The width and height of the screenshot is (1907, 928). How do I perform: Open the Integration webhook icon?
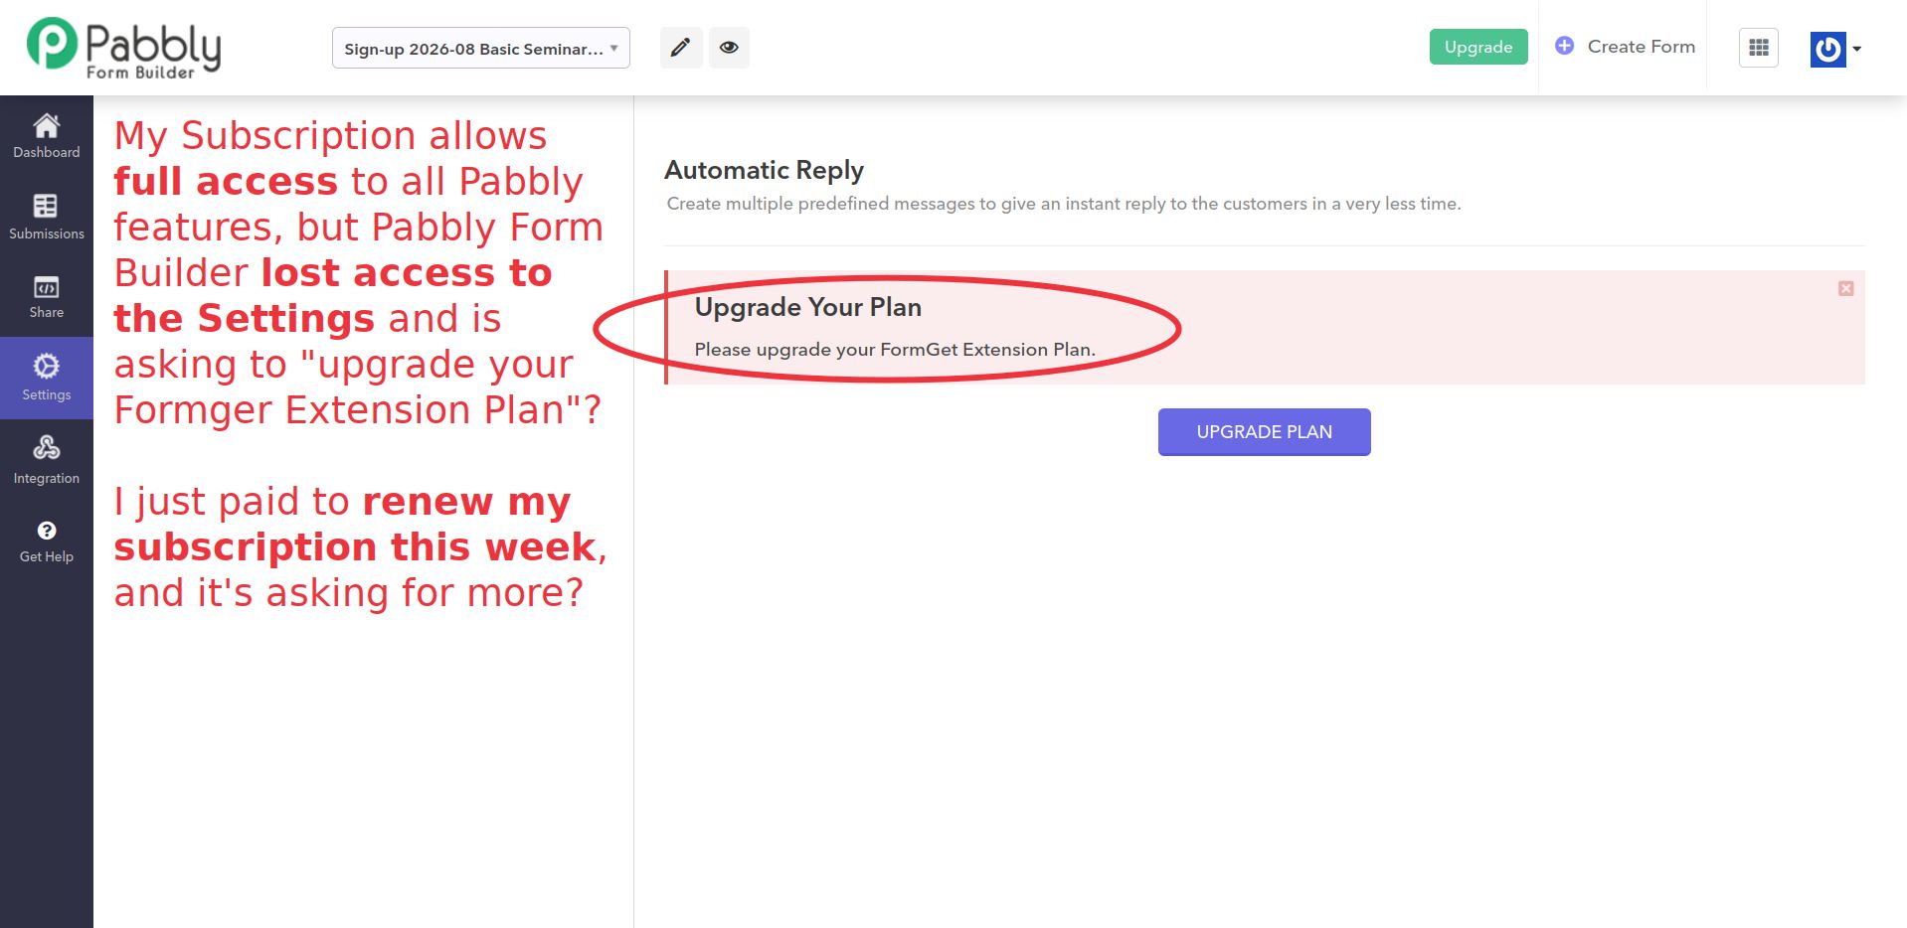point(46,447)
